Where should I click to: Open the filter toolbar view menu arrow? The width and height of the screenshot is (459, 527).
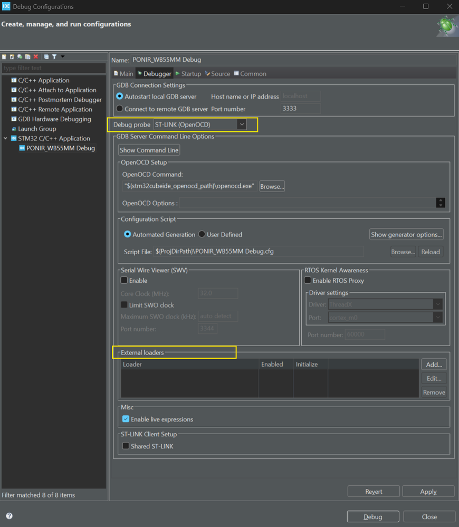(x=62, y=57)
